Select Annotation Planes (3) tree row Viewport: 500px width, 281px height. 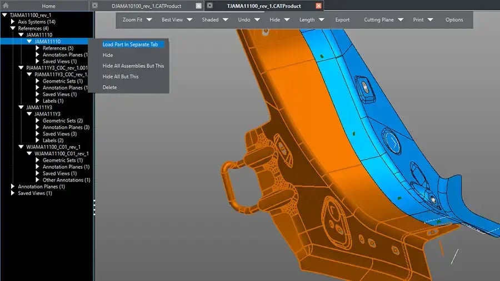click(x=66, y=127)
